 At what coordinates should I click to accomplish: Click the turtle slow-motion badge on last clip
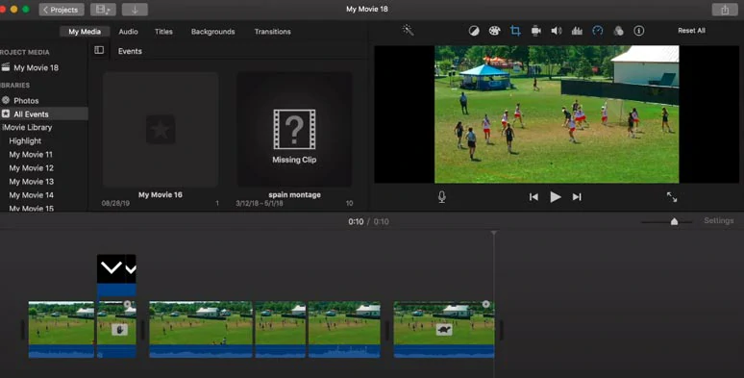point(444,329)
